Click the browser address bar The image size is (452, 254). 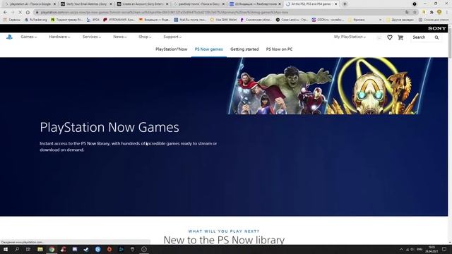tap(219, 13)
